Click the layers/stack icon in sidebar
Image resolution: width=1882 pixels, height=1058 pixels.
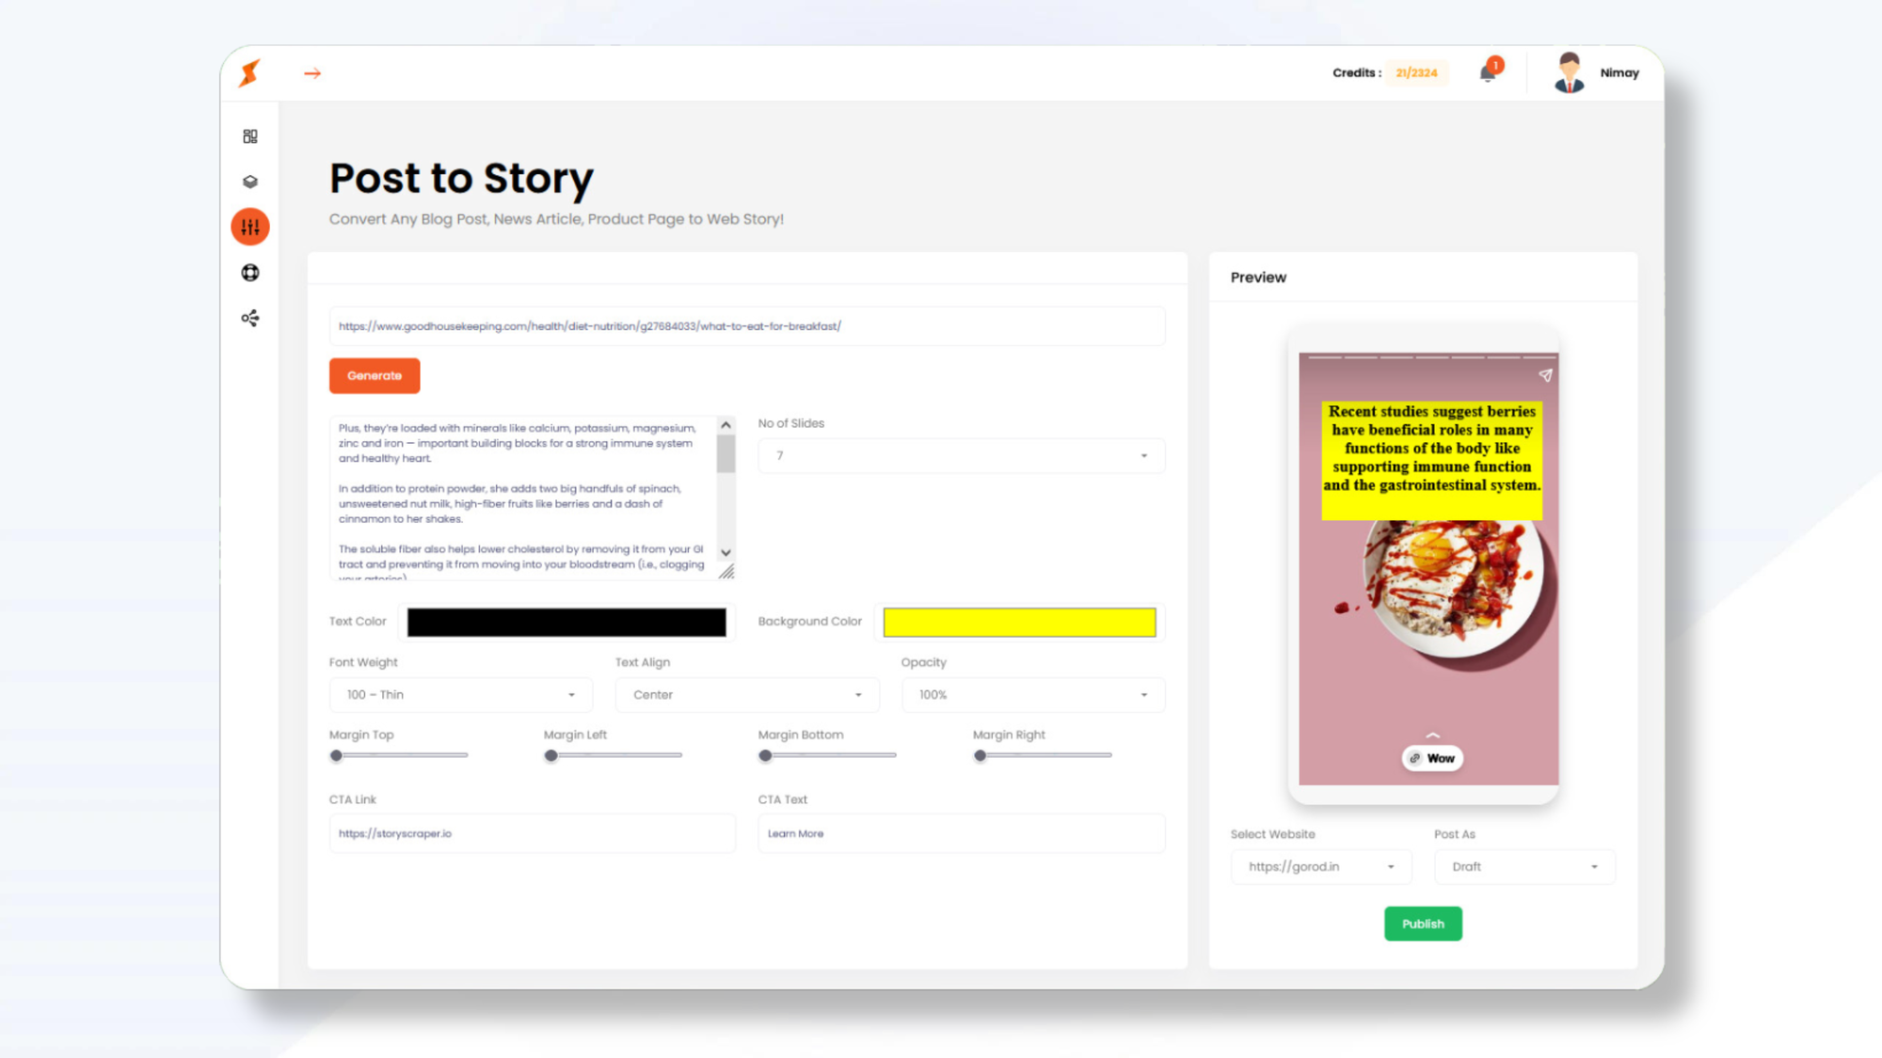click(250, 181)
